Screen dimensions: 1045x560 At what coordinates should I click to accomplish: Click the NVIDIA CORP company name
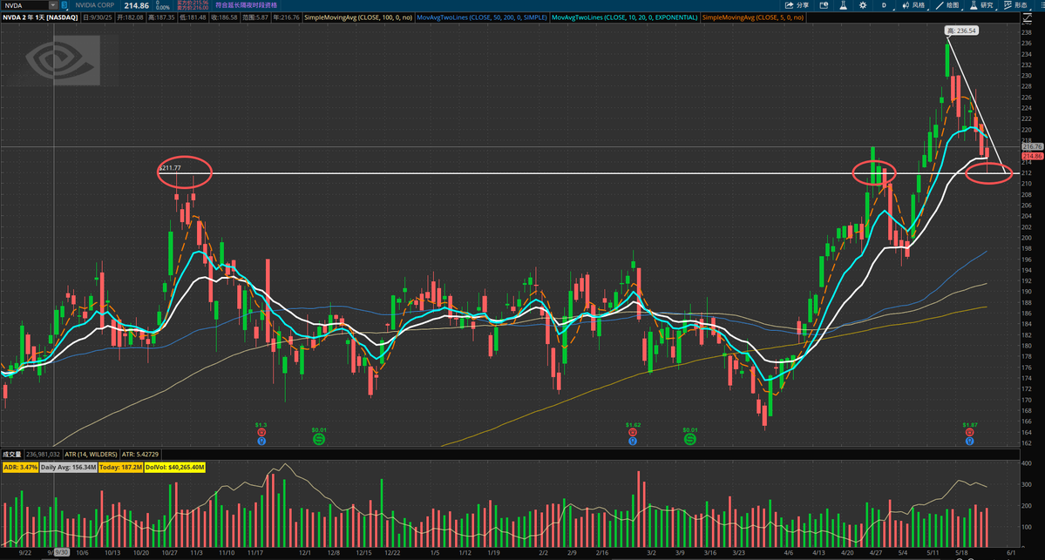[95, 5]
